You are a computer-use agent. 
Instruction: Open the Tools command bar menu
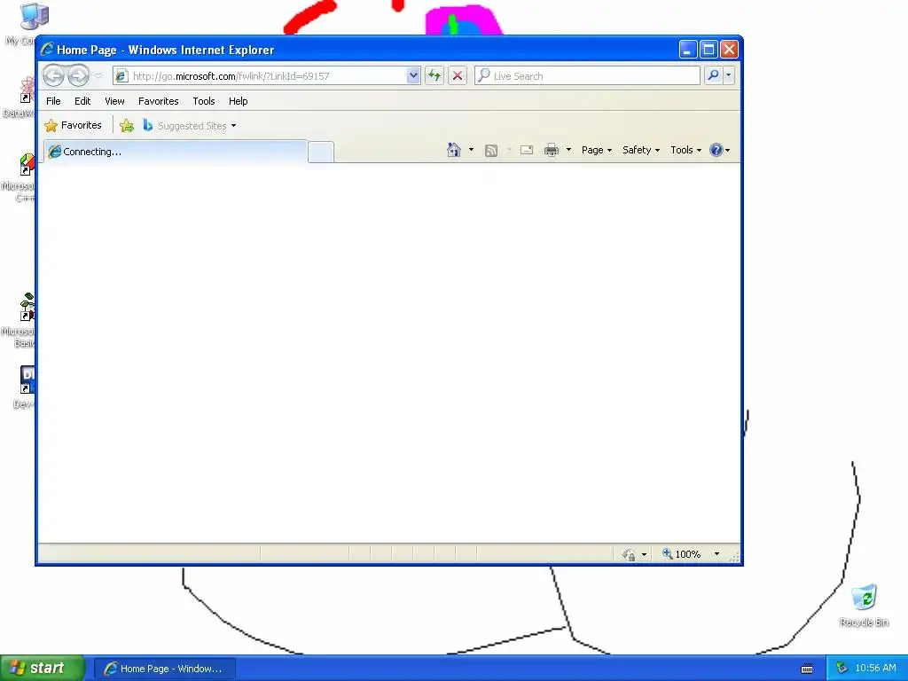point(685,150)
